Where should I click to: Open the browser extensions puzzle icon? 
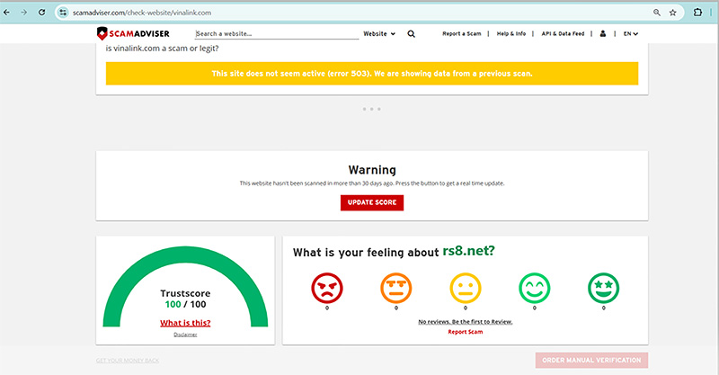point(697,13)
